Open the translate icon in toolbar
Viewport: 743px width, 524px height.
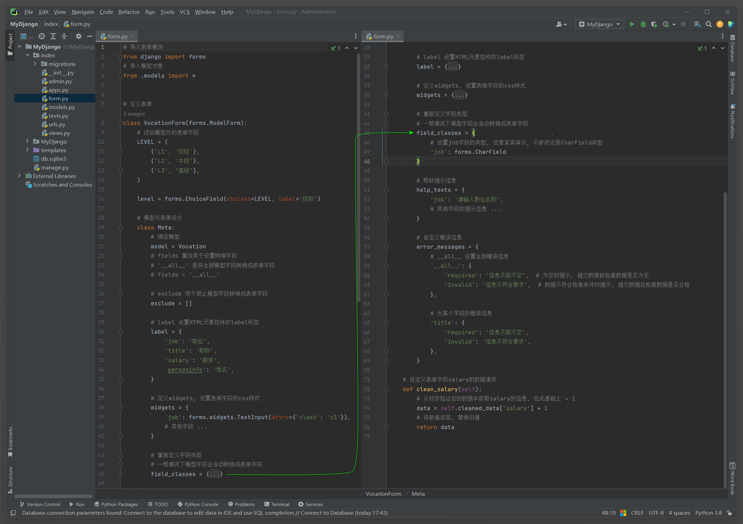tap(697, 24)
